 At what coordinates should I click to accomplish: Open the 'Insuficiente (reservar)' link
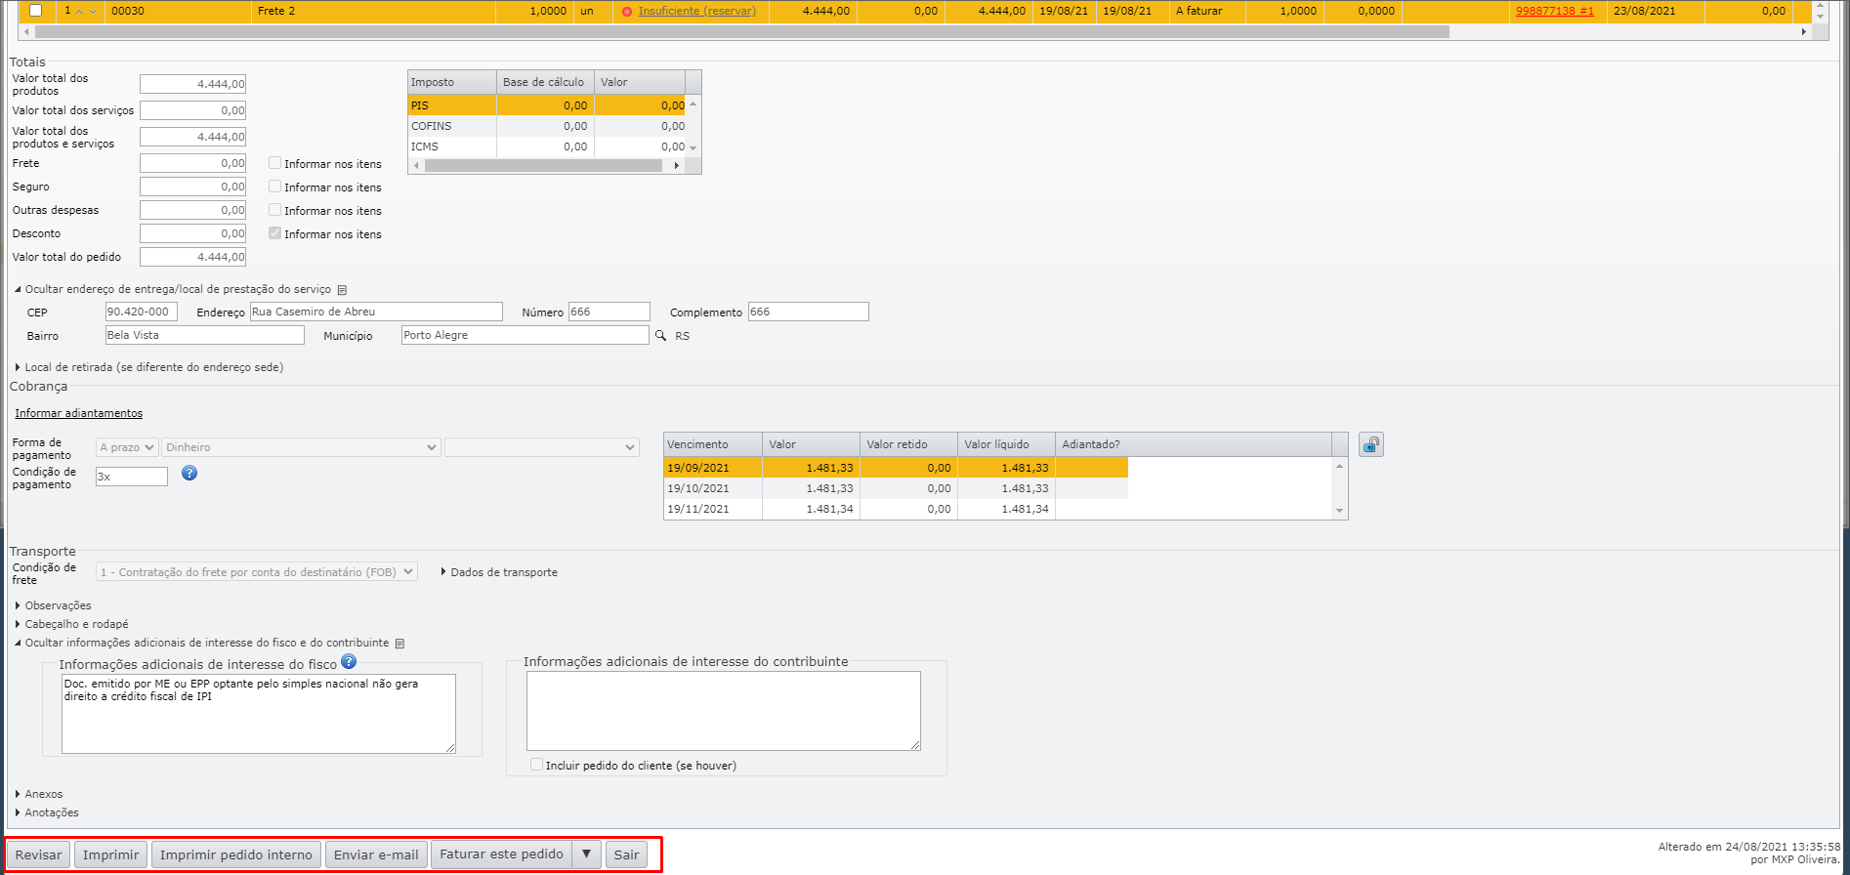point(697,12)
